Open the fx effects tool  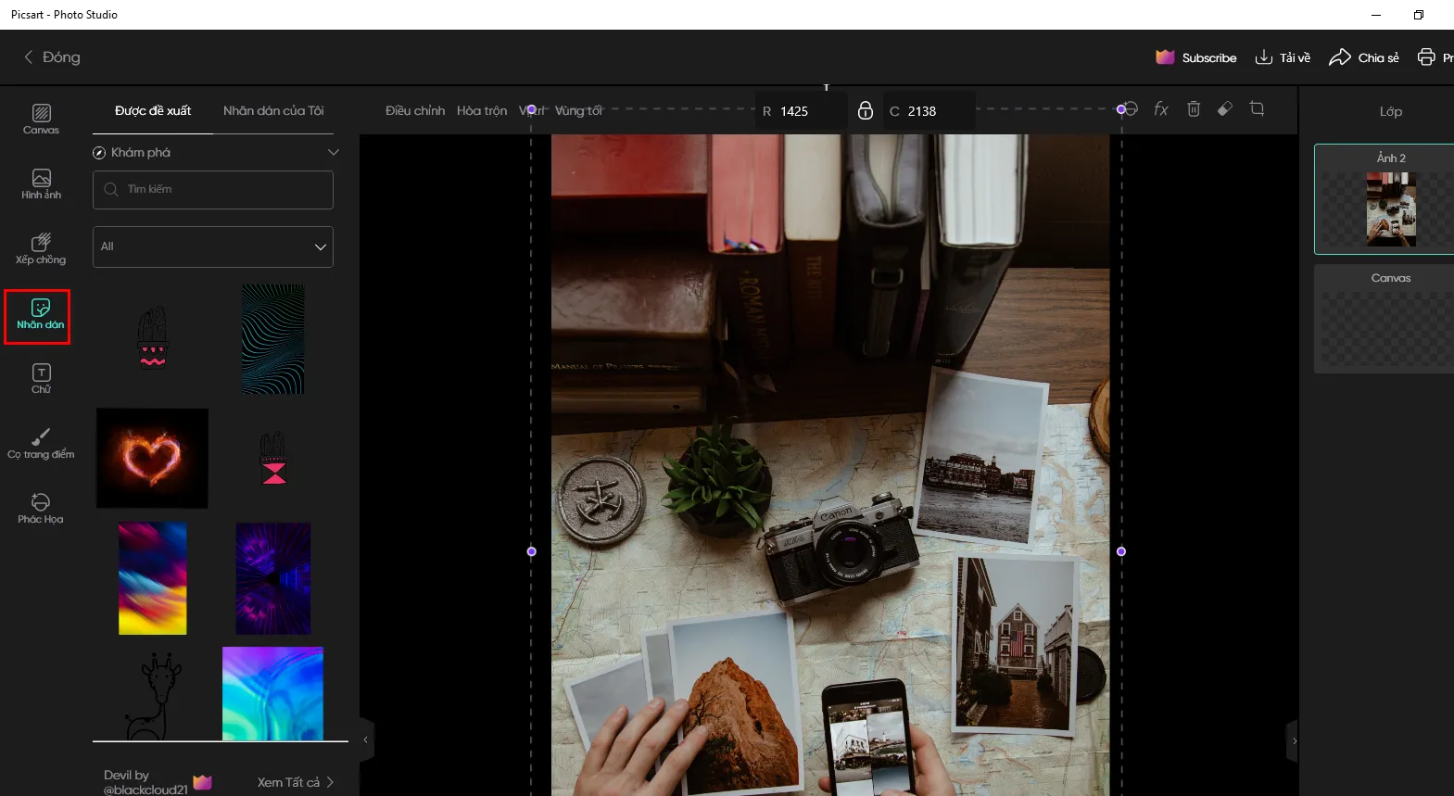pos(1161,109)
